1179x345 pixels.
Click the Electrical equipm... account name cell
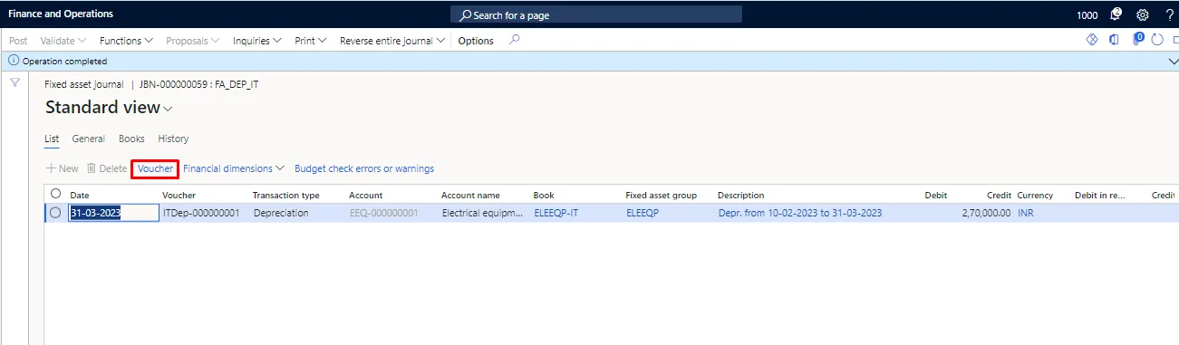click(482, 213)
